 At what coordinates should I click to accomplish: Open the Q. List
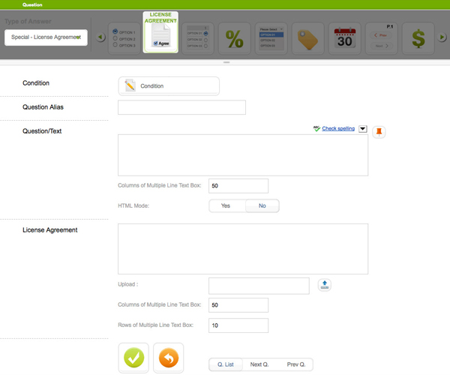tap(226, 364)
